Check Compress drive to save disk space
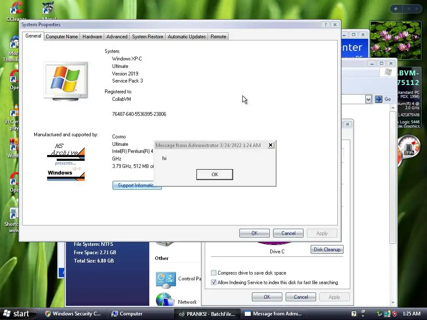This screenshot has height=320, width=427. click(x=214, y=272)
